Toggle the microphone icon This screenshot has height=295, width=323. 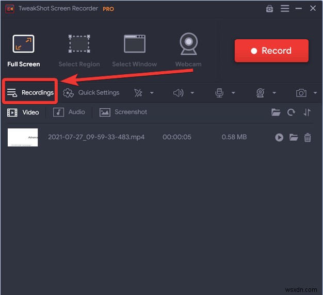(219, 93)
